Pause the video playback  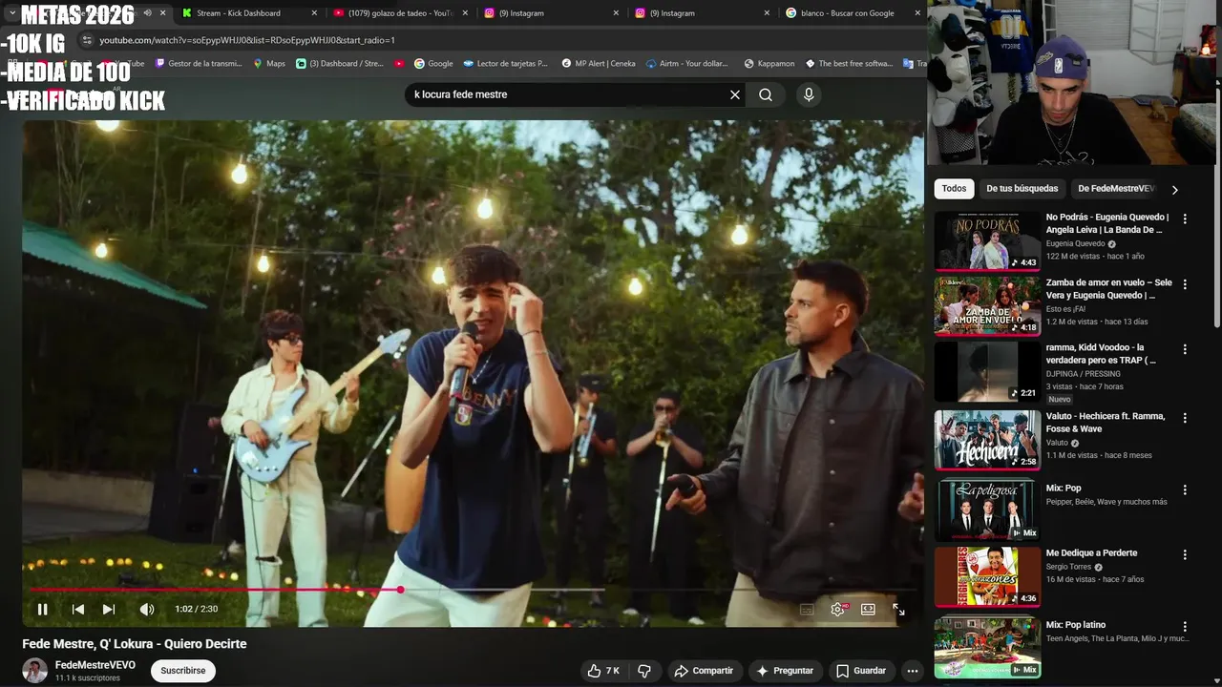(x=42, y=609)
